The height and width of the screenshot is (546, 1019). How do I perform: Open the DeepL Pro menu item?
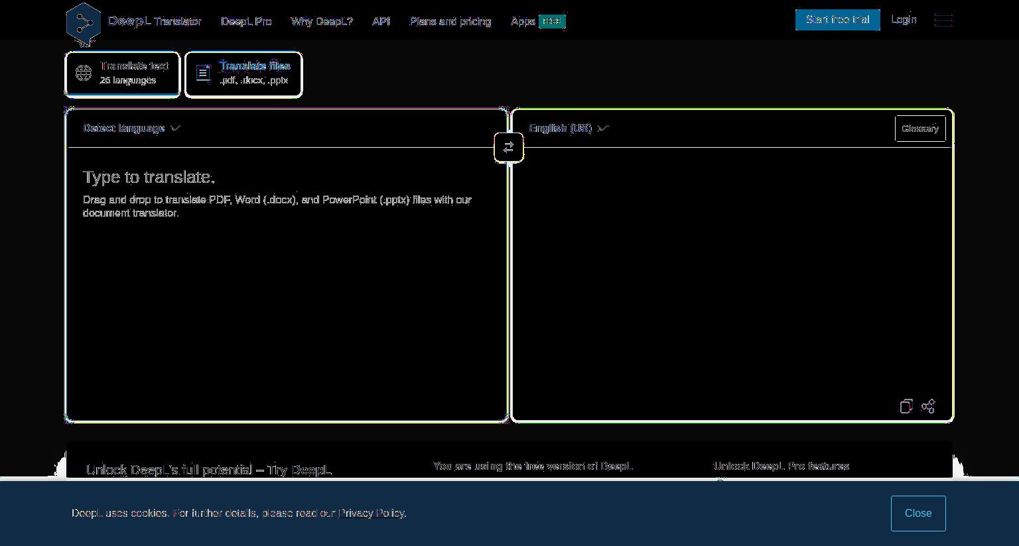pyautogui.click(x=246, y=21)
